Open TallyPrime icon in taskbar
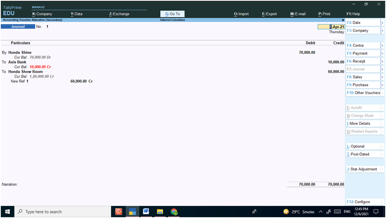 tap(132, 212)
